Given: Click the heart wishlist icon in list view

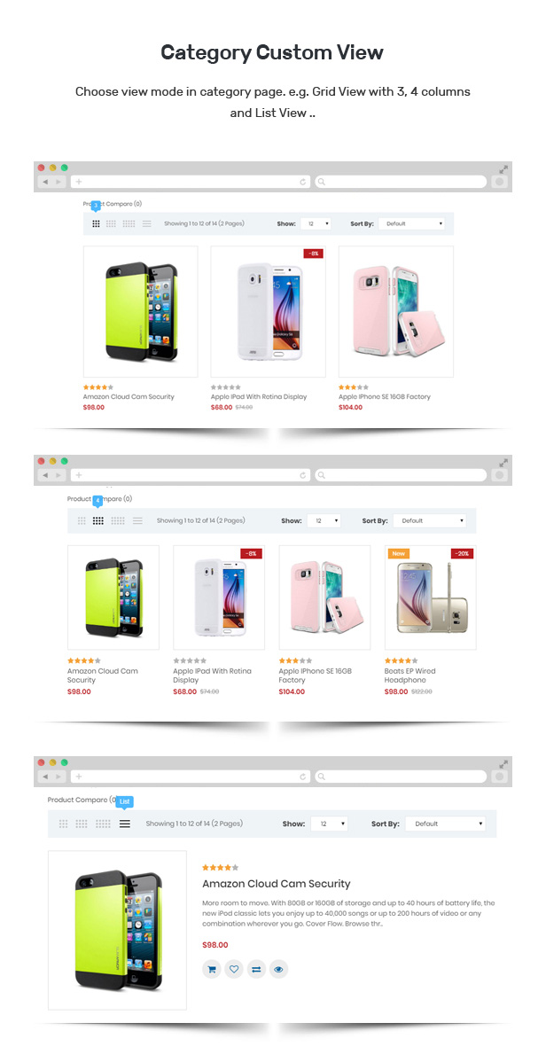Looking at the screenshot, I should point(234,969).
